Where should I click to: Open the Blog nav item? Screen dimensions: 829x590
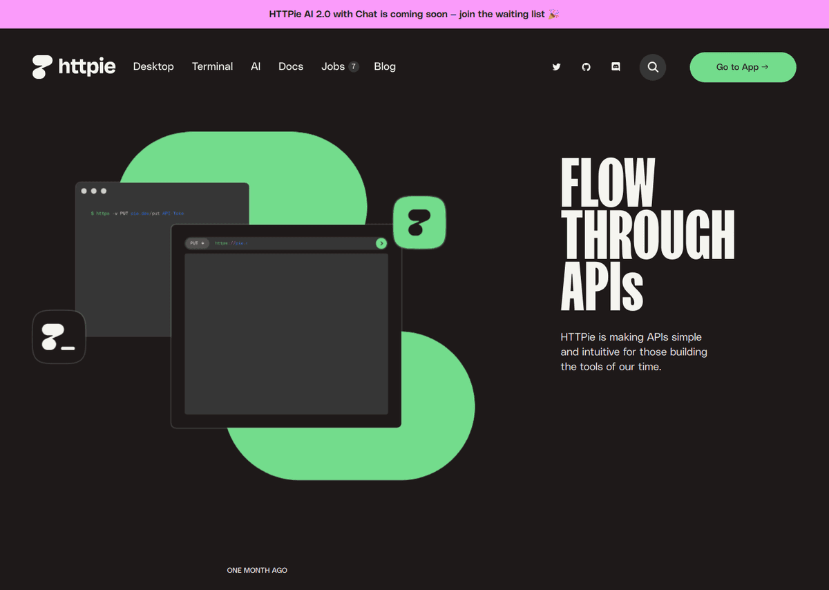(x=385, y=67)
